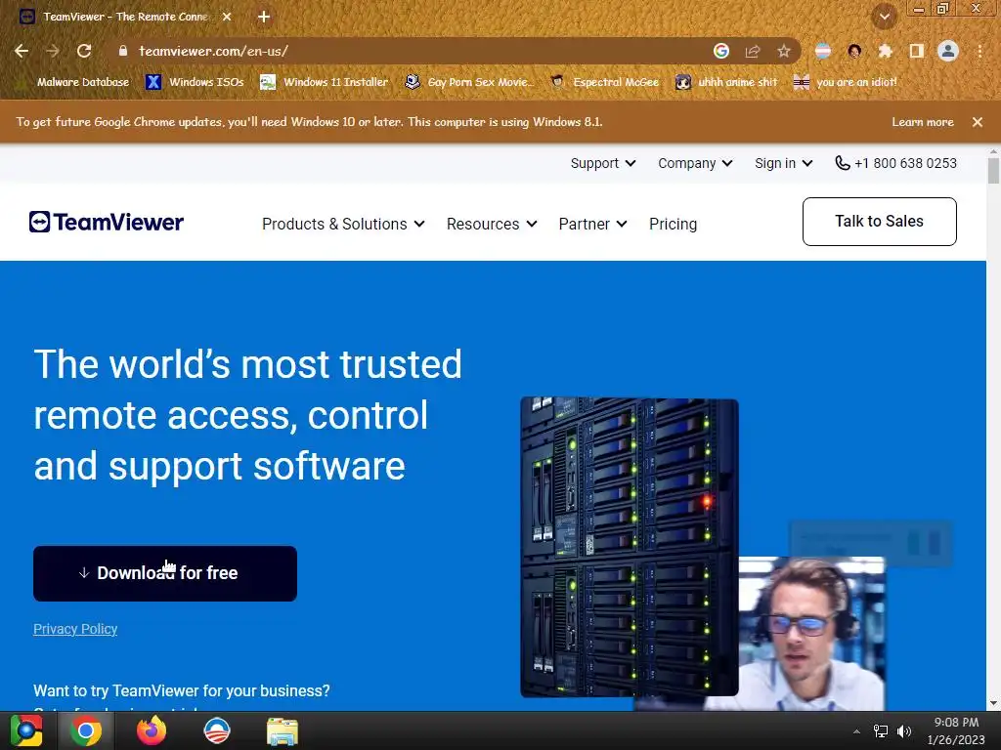The width and height of the screenshot is (1001, 750).
Task: Click the Start button in taskbar
Action: [x=26, y=730]
